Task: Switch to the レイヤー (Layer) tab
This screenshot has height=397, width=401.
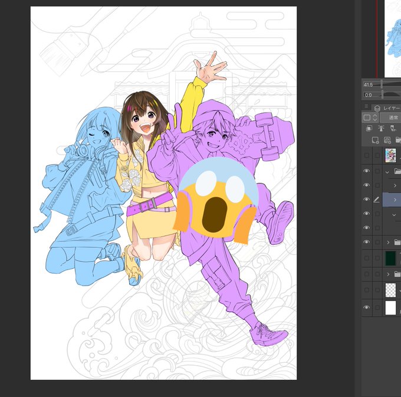Action: tap(387, 108)
